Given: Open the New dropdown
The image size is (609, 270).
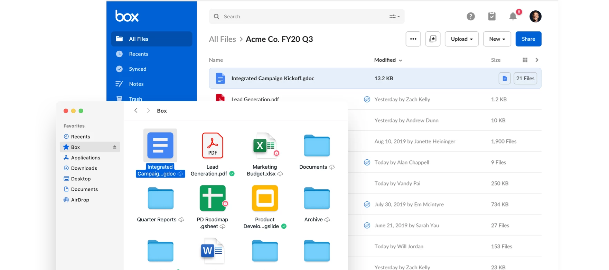Looking at the screenshot, I should point(497,39).
